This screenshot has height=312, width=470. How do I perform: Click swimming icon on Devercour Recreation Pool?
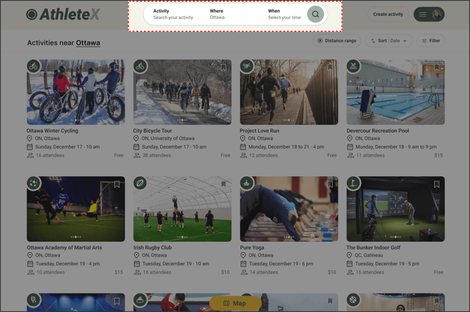pyautogui.click(x=353, y=66)
